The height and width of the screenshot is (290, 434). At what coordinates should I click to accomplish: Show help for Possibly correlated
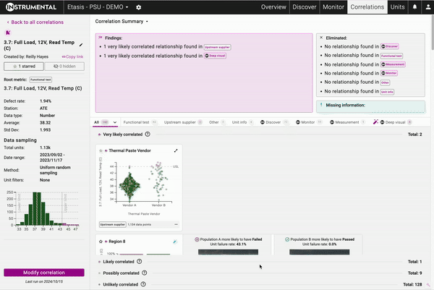tap(145, 273)
